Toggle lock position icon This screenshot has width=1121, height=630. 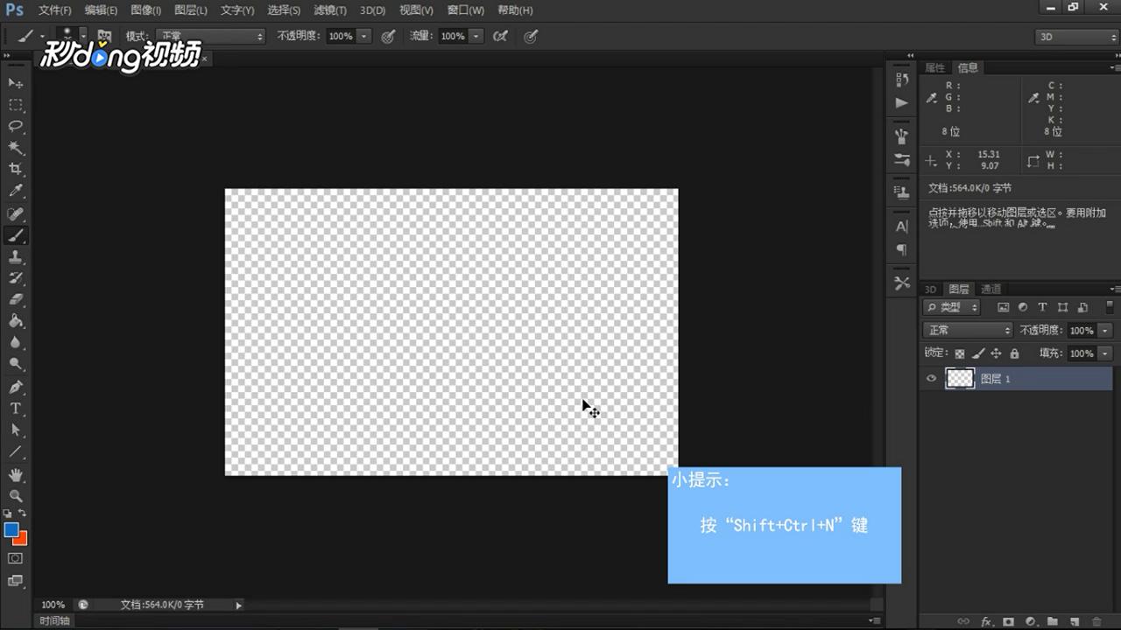[x=996, y=353]
